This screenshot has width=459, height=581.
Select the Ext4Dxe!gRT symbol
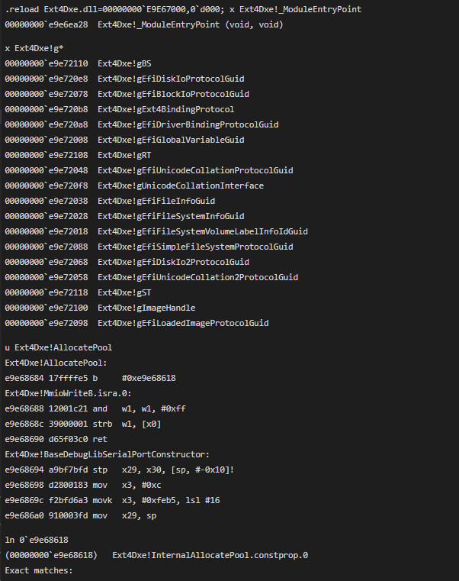point(124,155)
